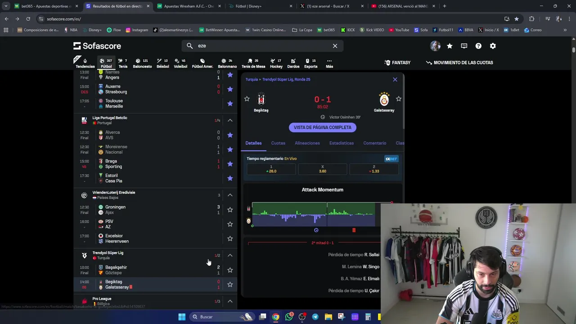Toggle favorite star for Groningen vs Ajax

coord(230,210)
